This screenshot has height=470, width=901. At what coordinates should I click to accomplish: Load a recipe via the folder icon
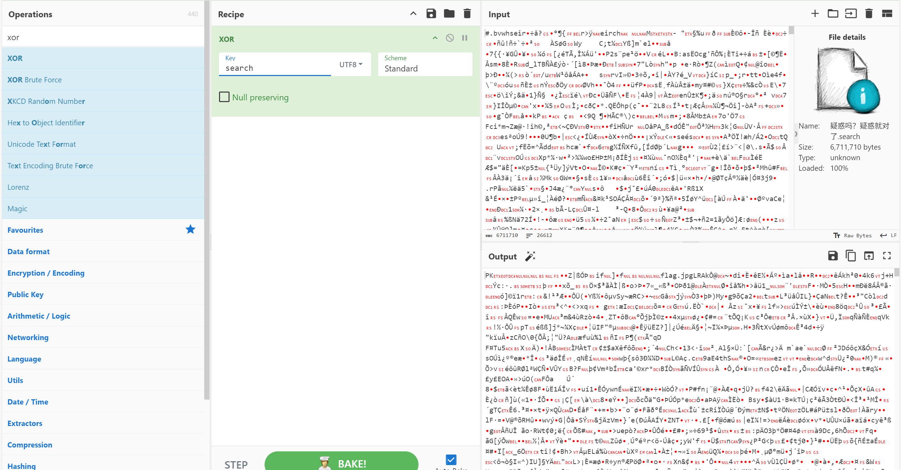pyautogui.click(x=449, y=14)
